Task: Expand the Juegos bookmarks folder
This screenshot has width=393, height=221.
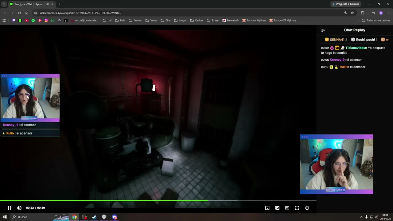Action: [180, 21]
